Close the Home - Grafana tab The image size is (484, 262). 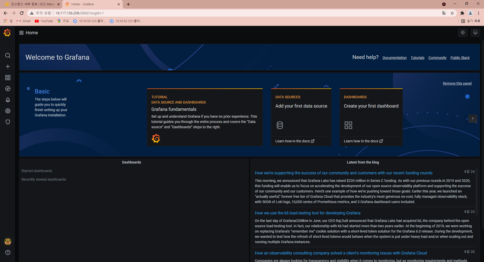(119, 4)
